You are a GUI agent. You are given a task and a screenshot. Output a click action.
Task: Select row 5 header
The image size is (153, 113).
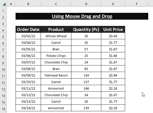3,36
